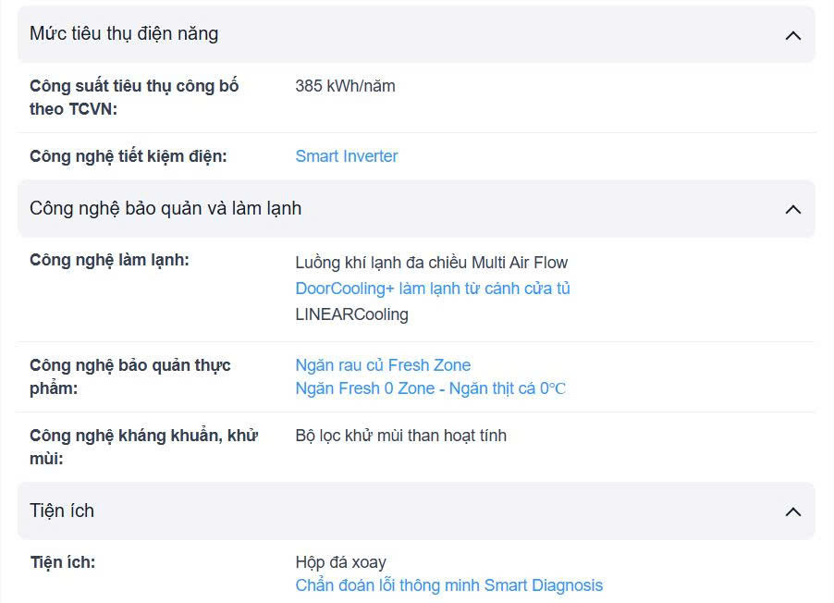
Task: Click the 385 kWh/năm value
Action: pyautogui.click(x=345, y=86)
